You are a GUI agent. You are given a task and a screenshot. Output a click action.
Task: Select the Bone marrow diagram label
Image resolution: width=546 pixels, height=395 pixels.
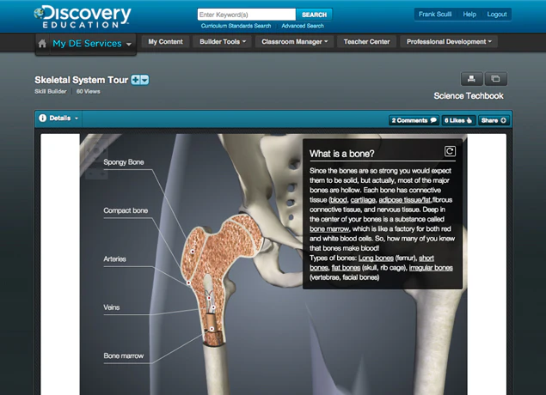pyautogui.click(x=124, y=355)
